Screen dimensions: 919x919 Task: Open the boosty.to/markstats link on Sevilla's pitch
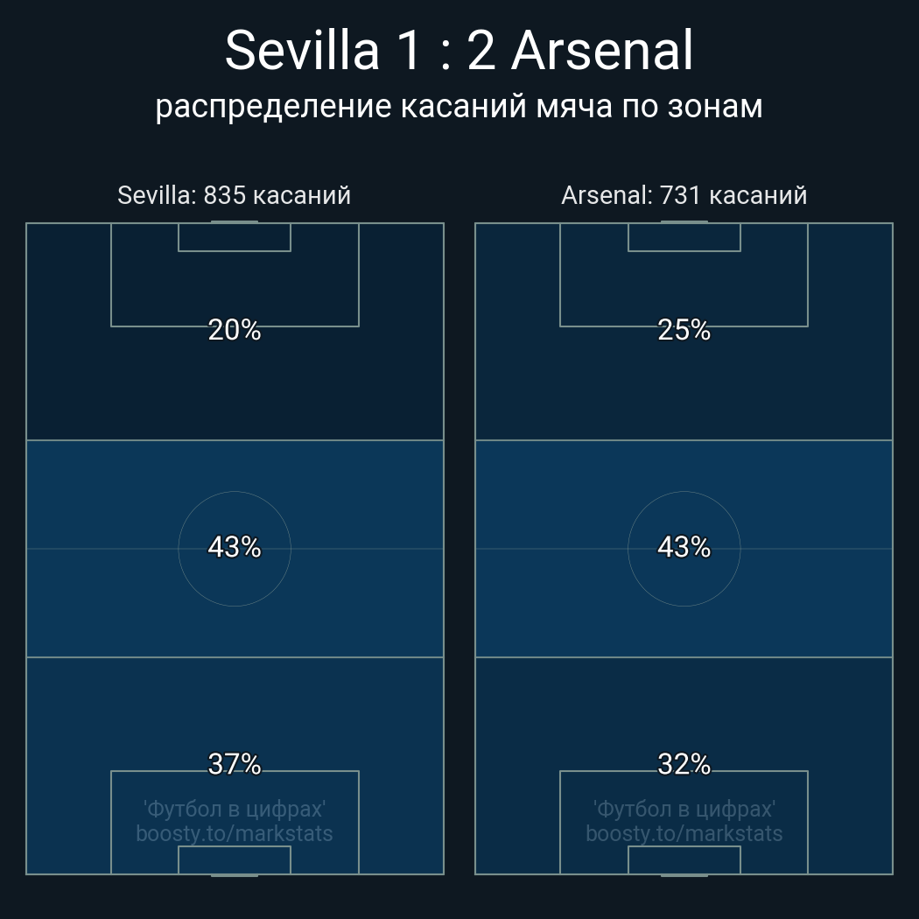click(x=235, y=833)
